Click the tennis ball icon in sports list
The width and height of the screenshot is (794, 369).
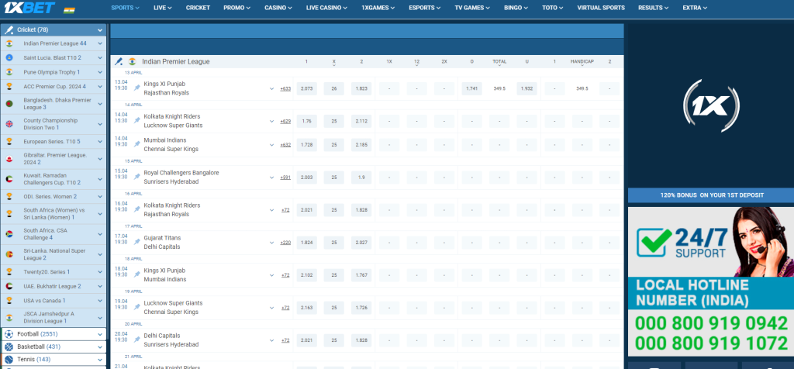click(x=9, y=360)
